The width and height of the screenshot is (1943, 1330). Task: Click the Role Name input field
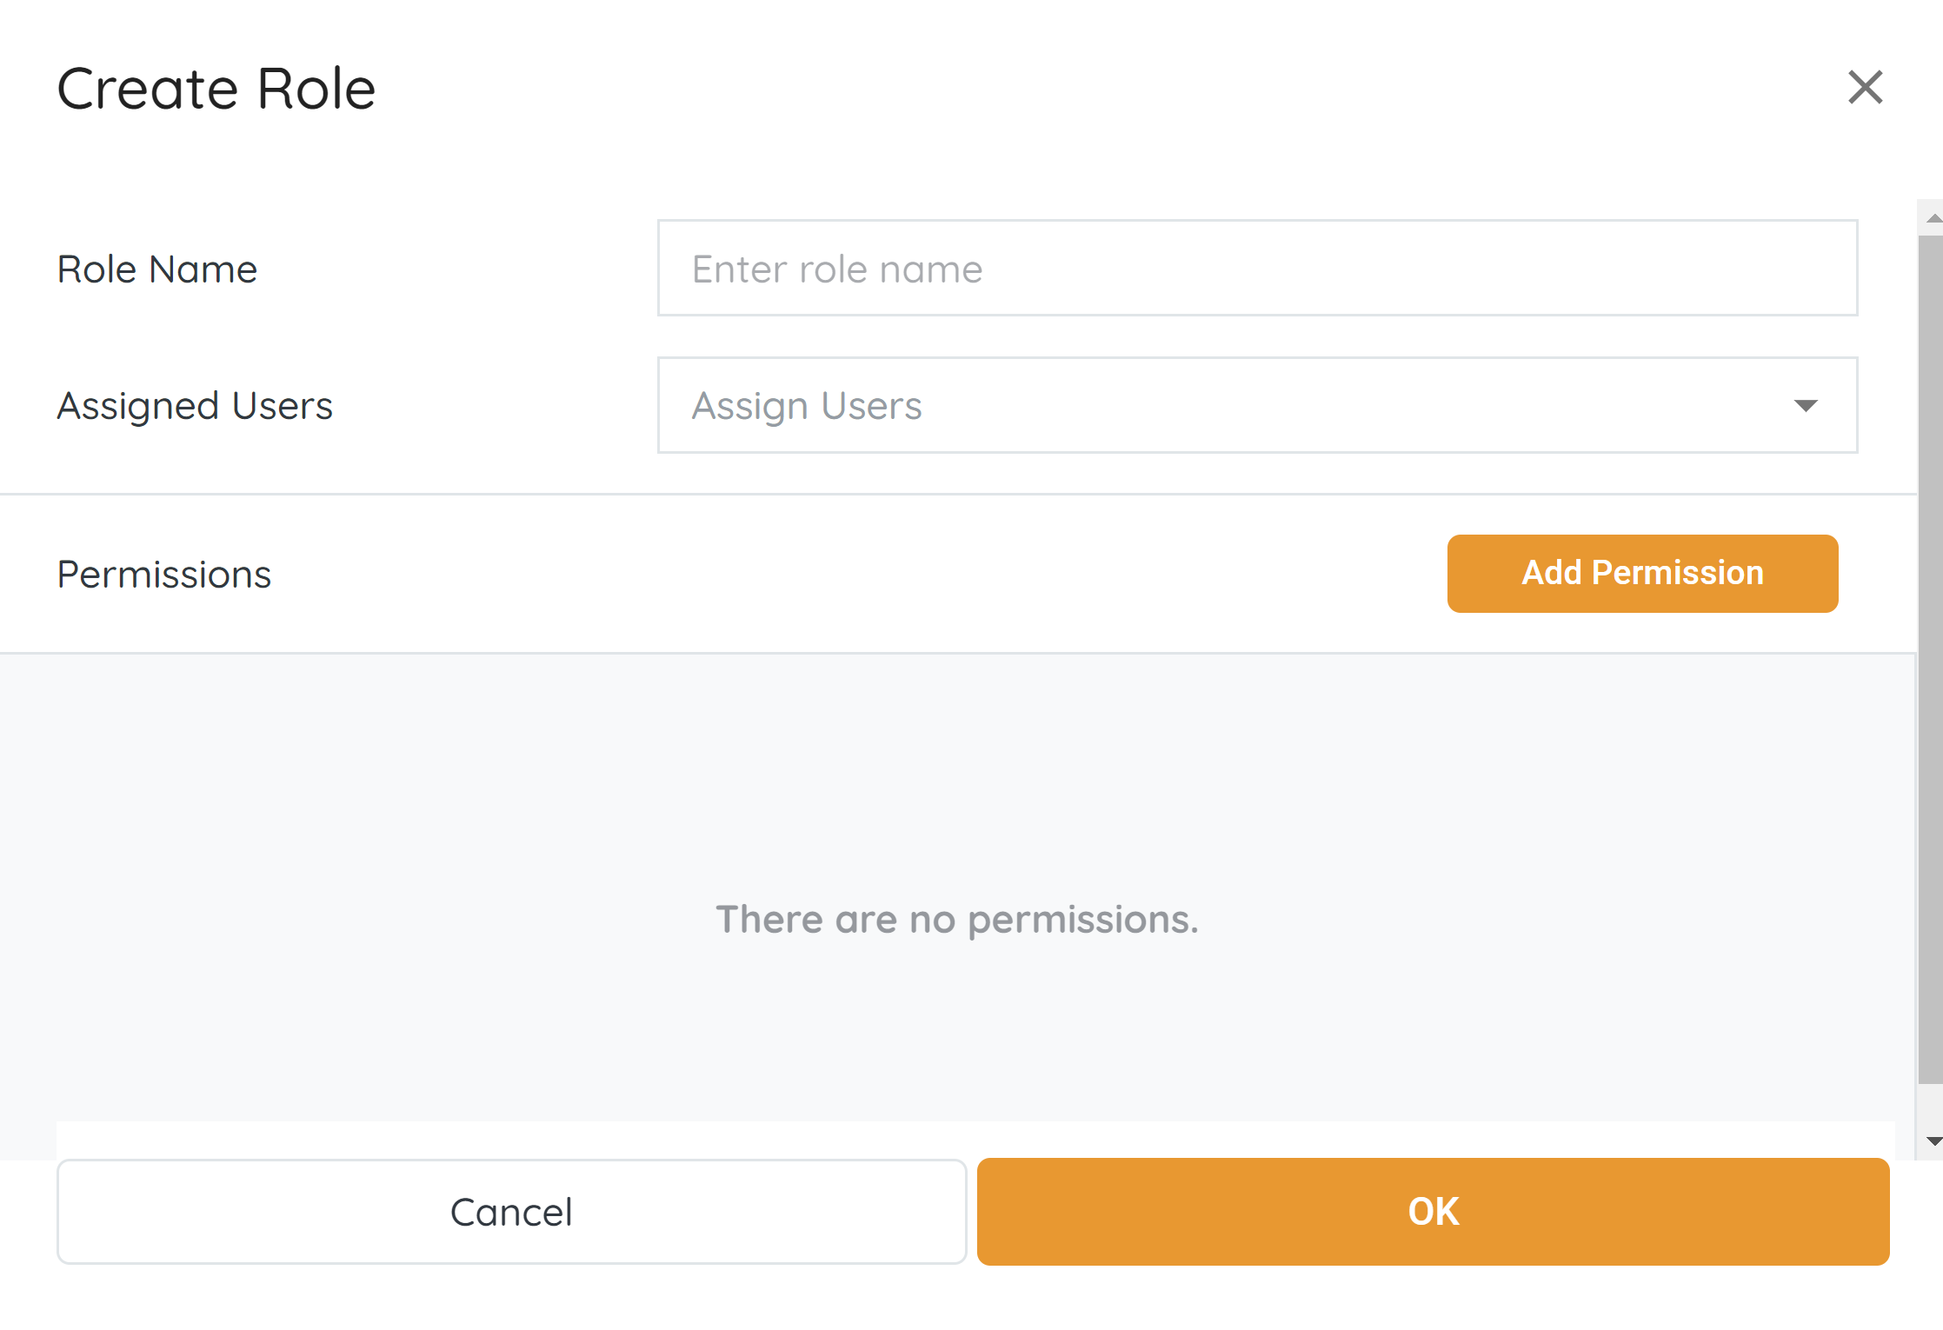pyautogui.click(x=1257, y=269)
